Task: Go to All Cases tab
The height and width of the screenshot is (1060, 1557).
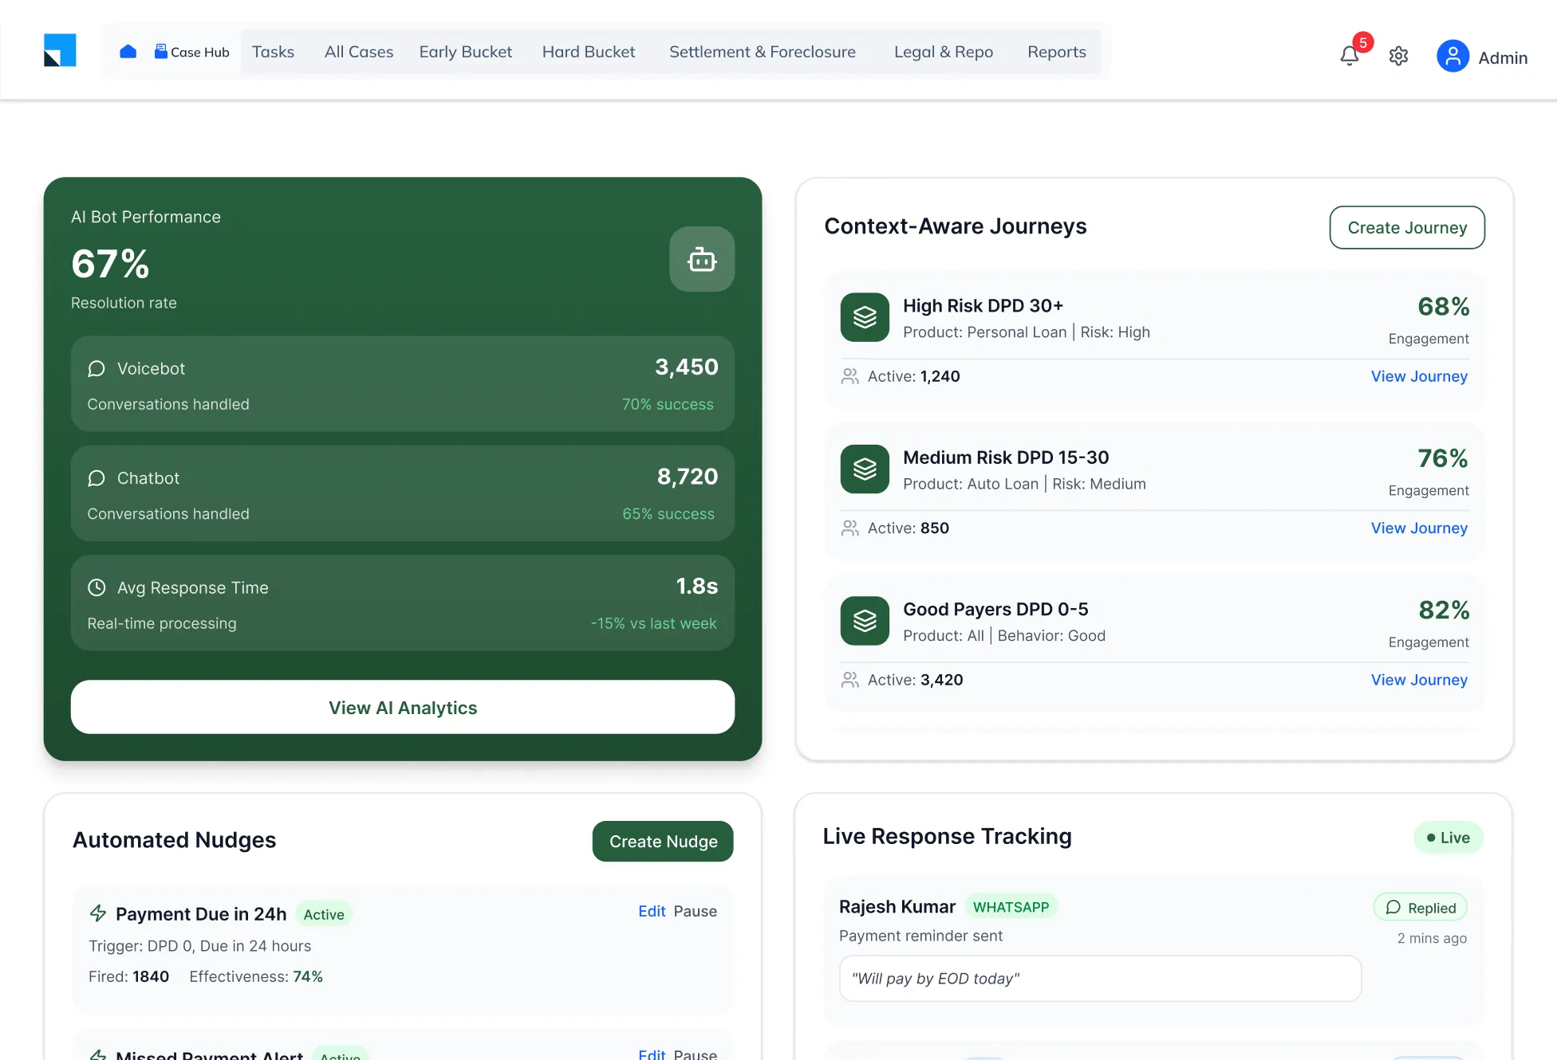Action: click(x=359, y=52)
